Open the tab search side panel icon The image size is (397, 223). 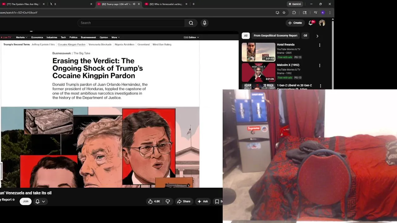click(305, 13)
